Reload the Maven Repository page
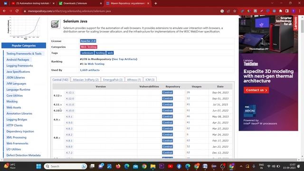This screenshot has height=171, width=304. [x=17, y=11]
